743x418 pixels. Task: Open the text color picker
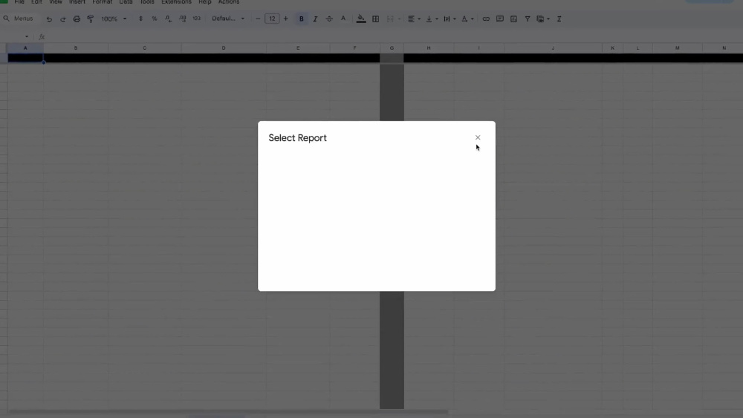click(x=343, y=19)
